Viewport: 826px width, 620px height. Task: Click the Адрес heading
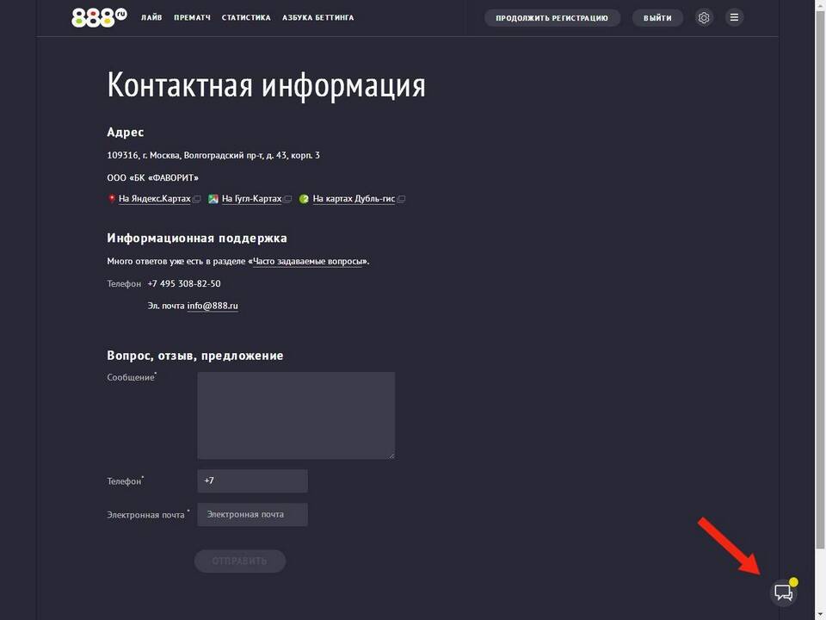pos(126,133)
